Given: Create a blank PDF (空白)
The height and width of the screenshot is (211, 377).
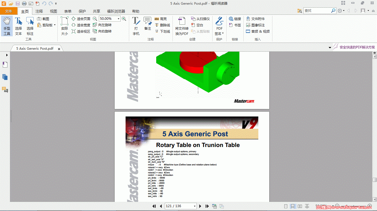Looking at the screenshot, I should [x=197, y=25].
